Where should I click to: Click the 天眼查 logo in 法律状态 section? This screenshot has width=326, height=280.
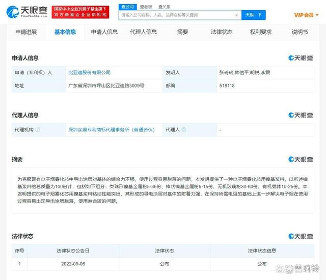tap(301, 236)
